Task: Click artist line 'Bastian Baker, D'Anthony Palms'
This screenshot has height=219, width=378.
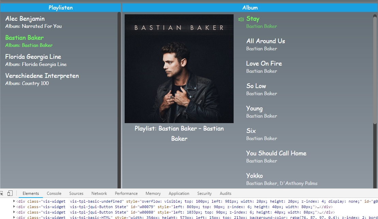Action: click(x=282, y=183)
